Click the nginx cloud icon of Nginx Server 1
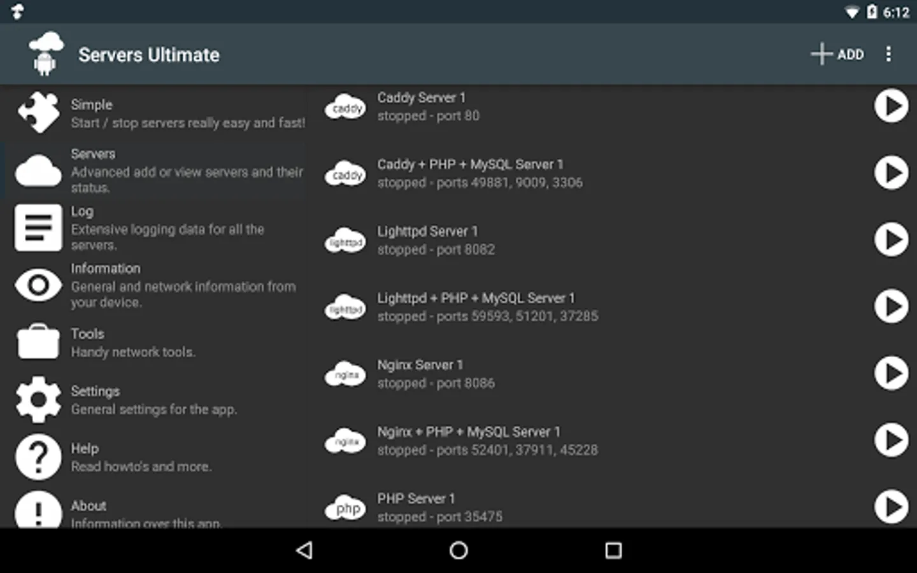 (x=346, y=374)
